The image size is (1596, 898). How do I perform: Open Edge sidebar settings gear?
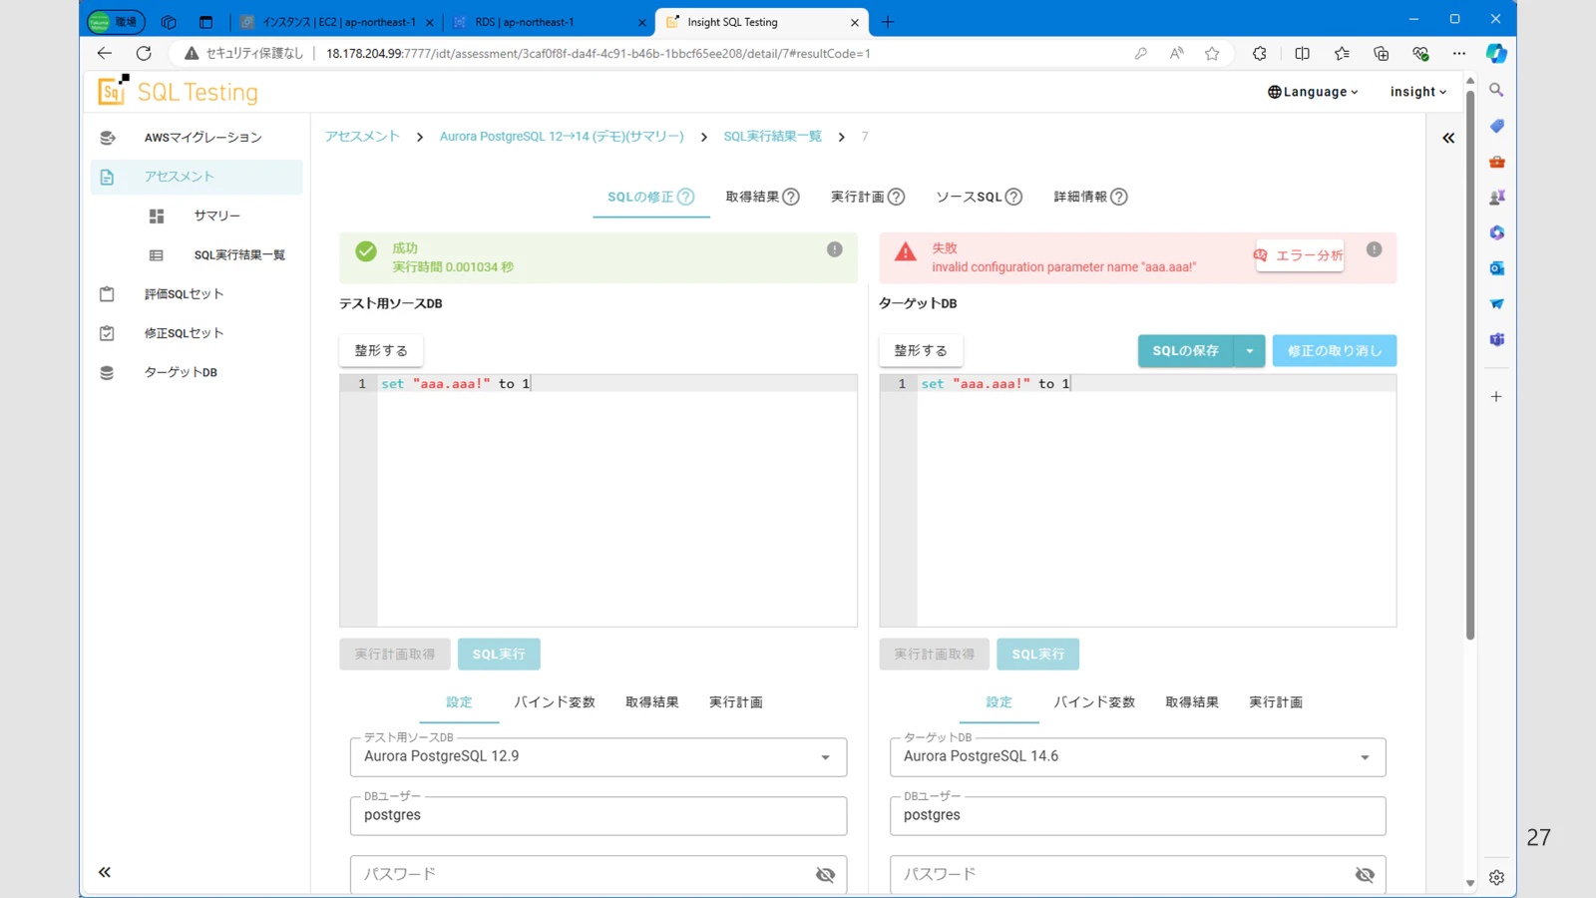[1496, 878]
